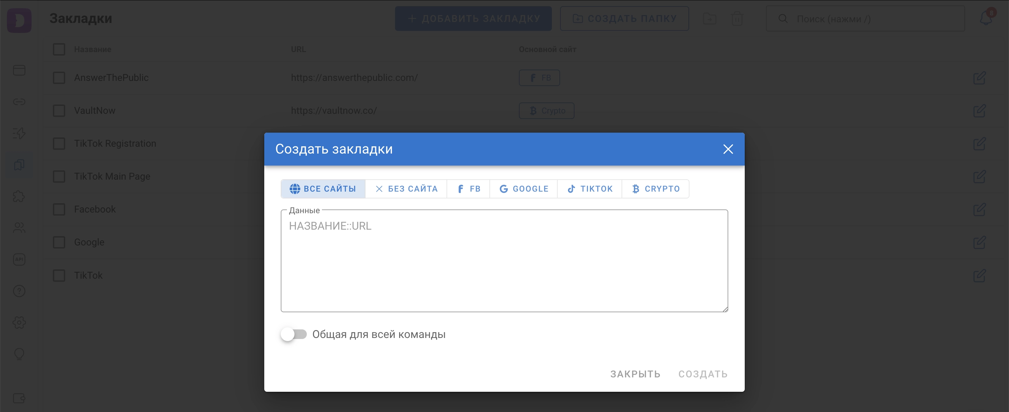Open the bookmarks sidebar icon

click(19, 165)
